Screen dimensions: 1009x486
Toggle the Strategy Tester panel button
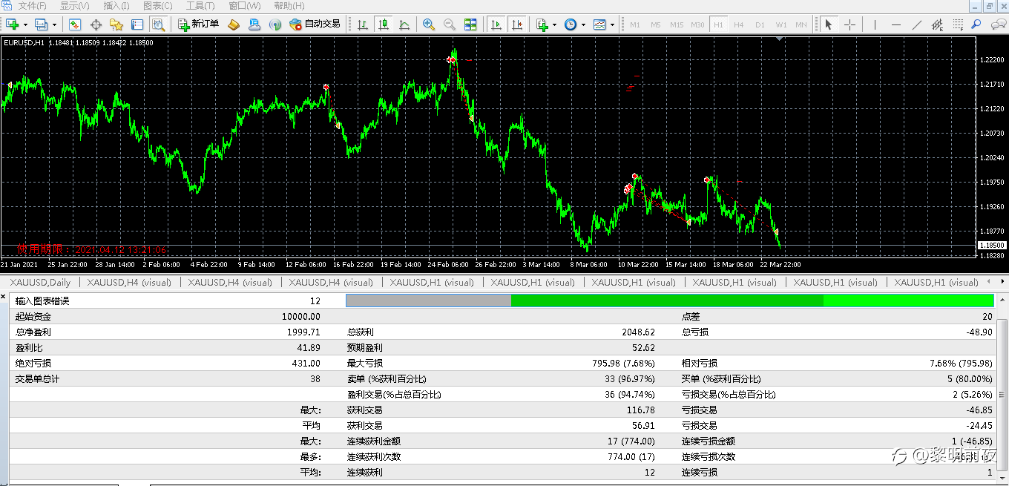point(158,24)
